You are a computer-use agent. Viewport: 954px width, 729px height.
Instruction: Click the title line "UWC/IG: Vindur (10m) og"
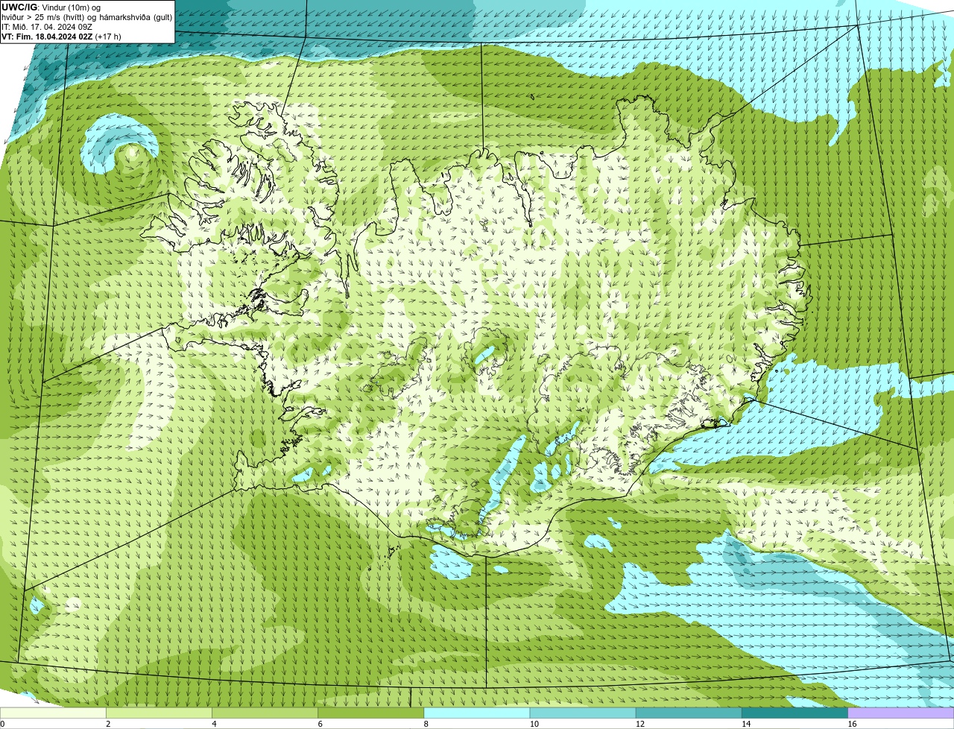[x=51, y=7]
